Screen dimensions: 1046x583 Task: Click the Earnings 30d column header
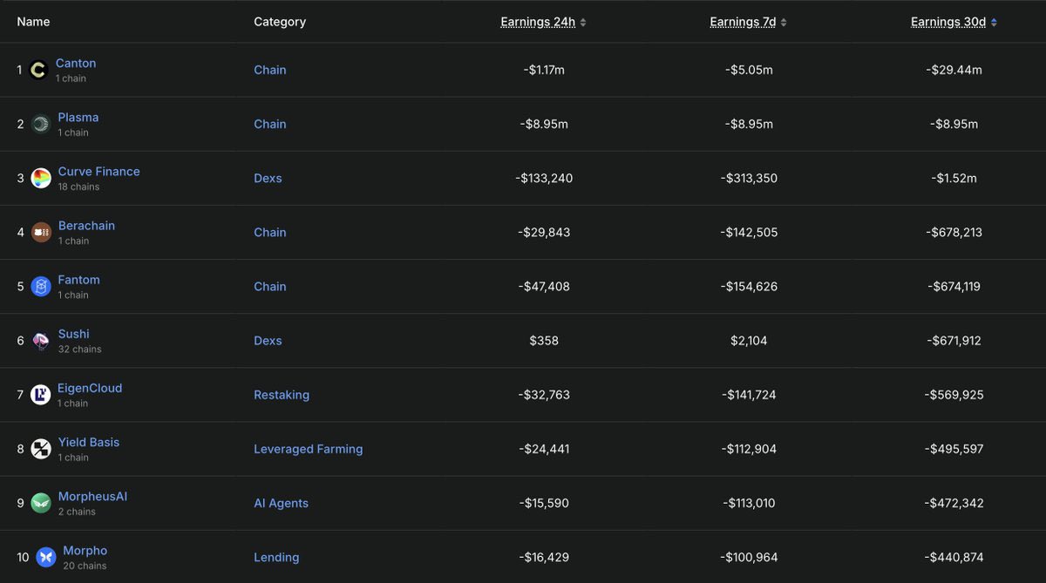pyautogui.click(x=948, y=22)
